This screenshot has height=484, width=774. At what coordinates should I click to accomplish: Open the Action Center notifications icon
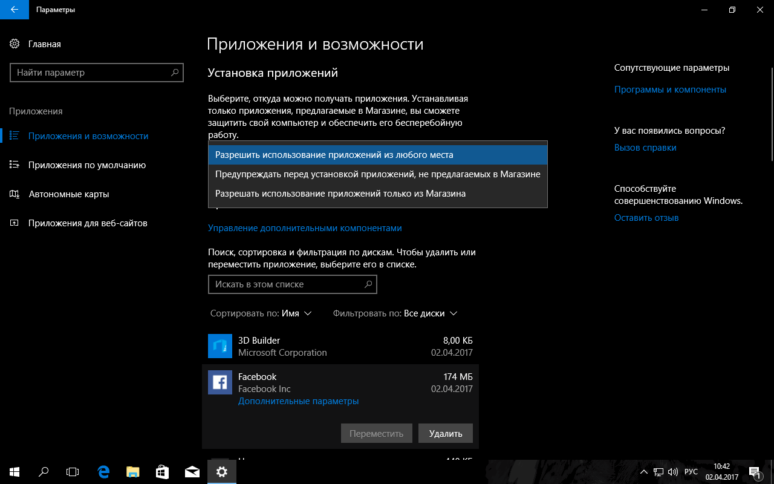click(x=755, y=472)
